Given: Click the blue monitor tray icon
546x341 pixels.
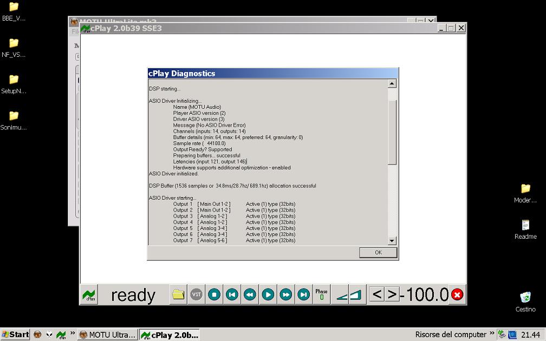Looking at the screenshot, I should coord(512,335).
